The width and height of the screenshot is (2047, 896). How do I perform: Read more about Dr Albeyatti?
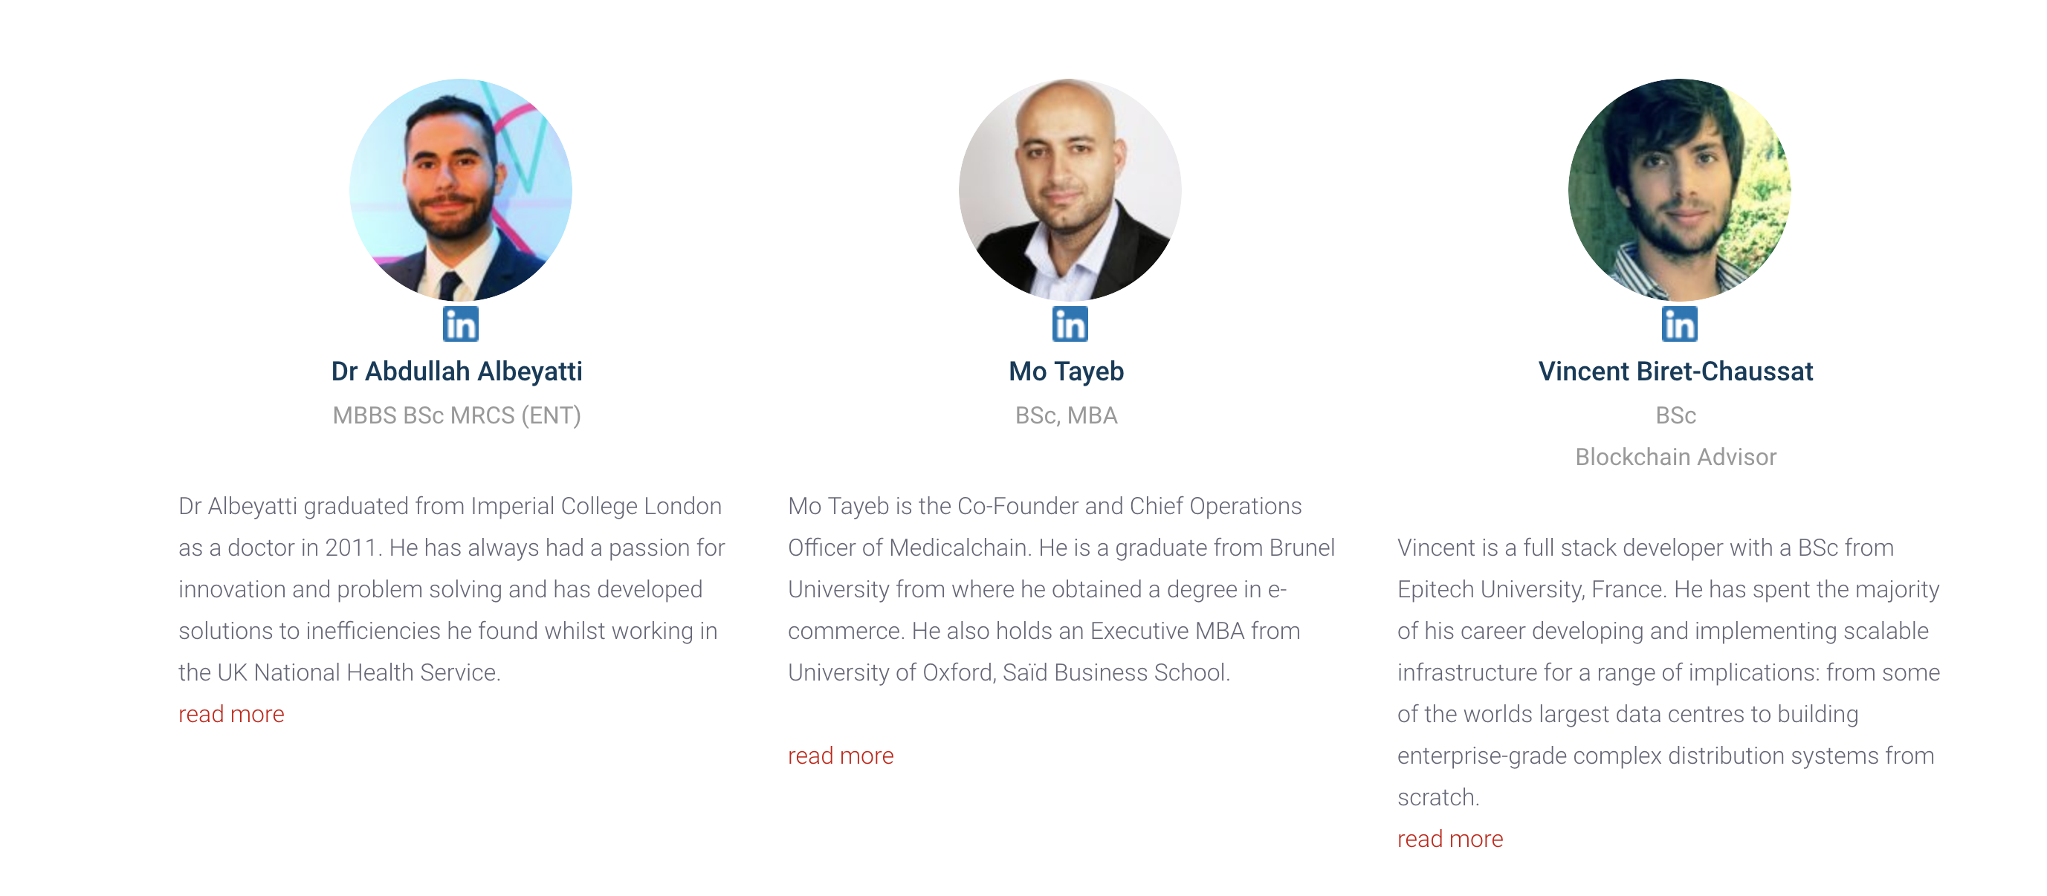(x=231, y=714)
